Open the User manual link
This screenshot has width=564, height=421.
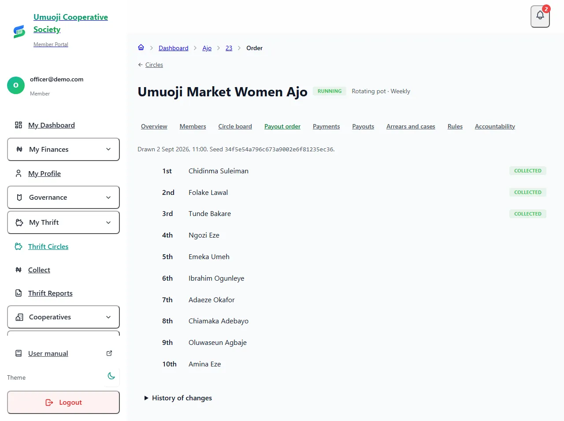[48, 353]
